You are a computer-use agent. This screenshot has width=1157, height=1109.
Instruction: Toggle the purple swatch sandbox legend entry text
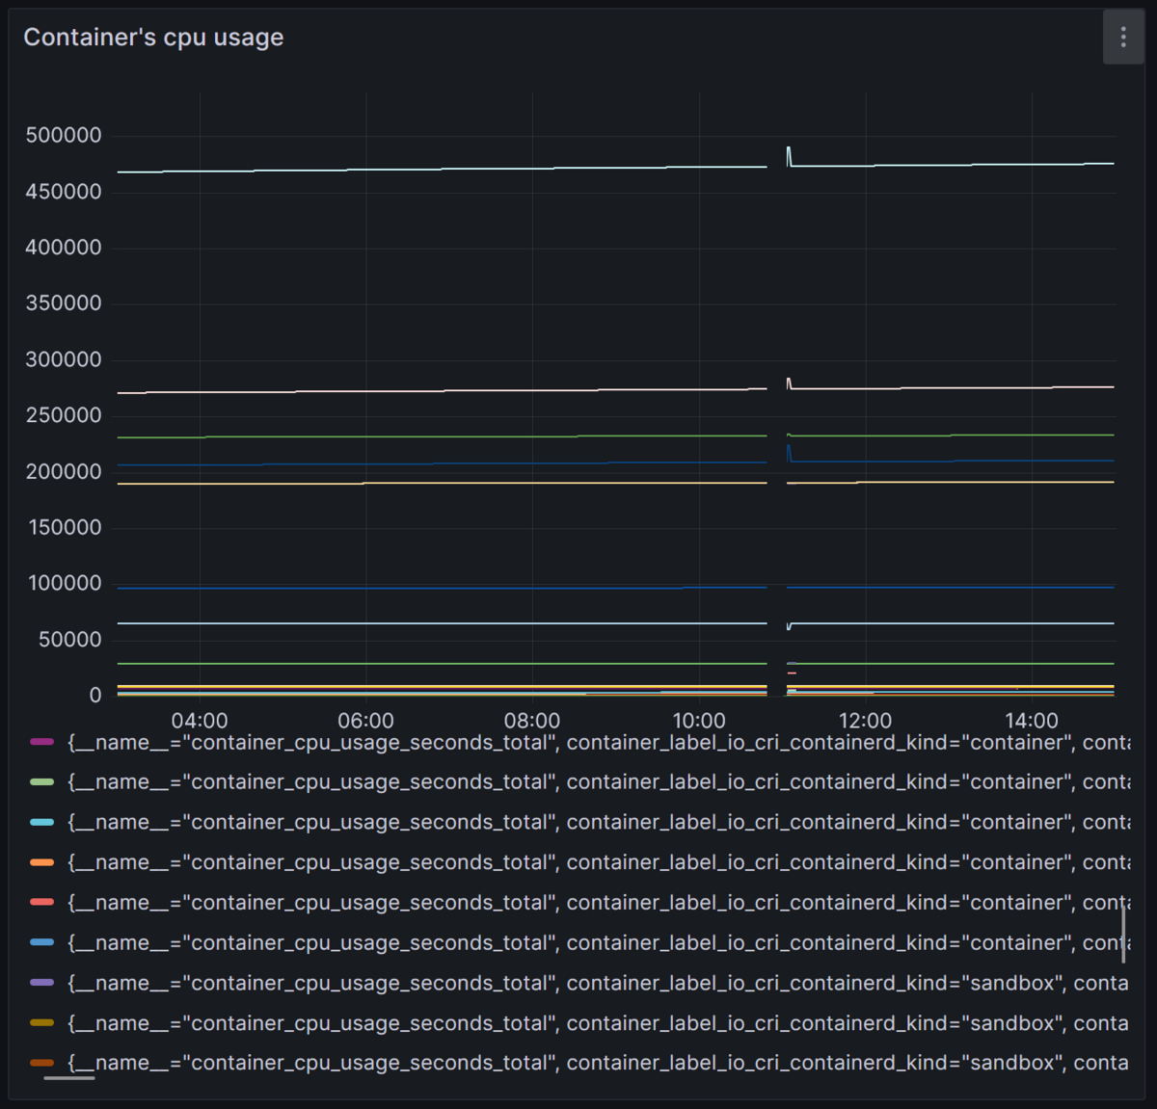(598, 984)
